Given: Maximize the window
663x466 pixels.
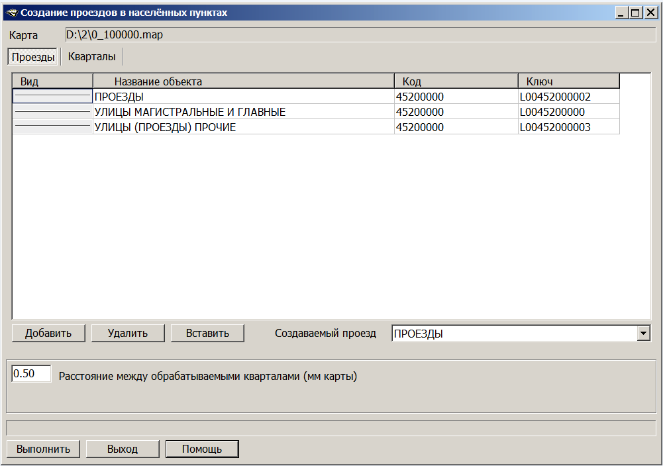Looking at the screenshot, I should [635, 13].
